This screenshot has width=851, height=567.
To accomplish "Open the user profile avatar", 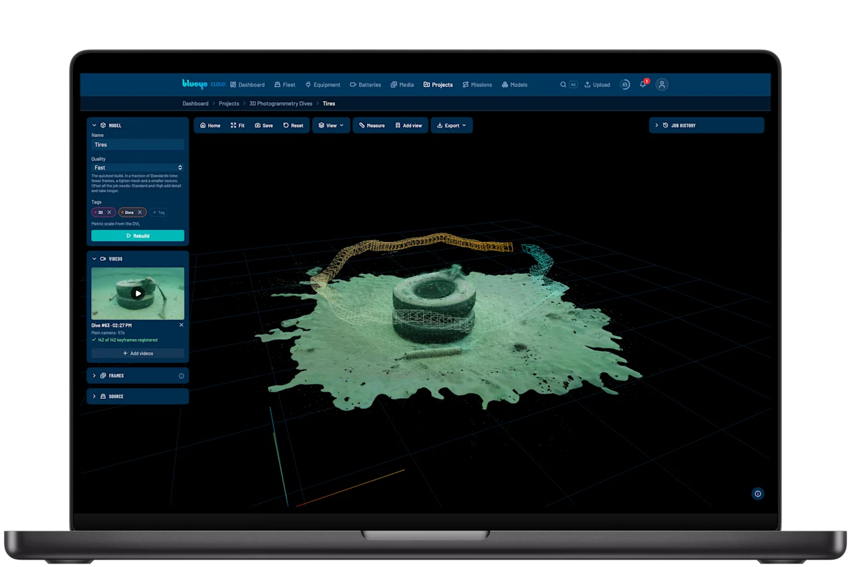I will point(662,84).
